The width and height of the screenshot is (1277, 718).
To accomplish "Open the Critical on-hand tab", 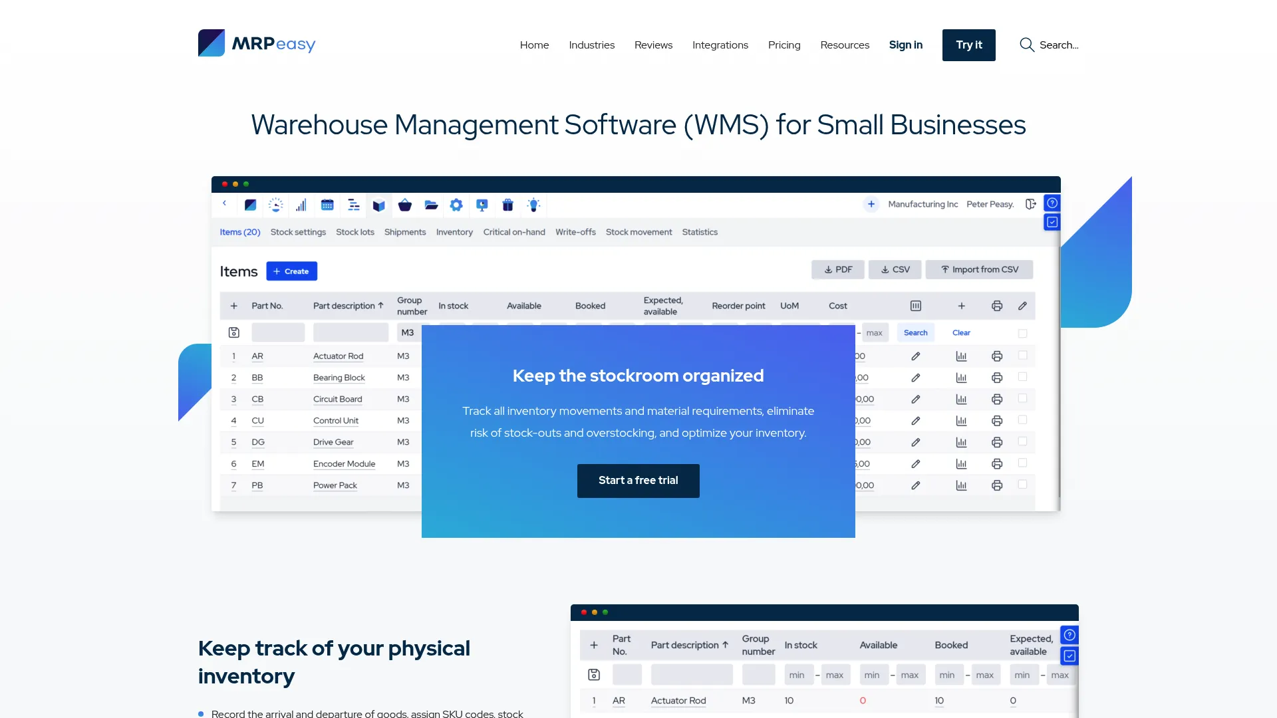I will (513, 232).
